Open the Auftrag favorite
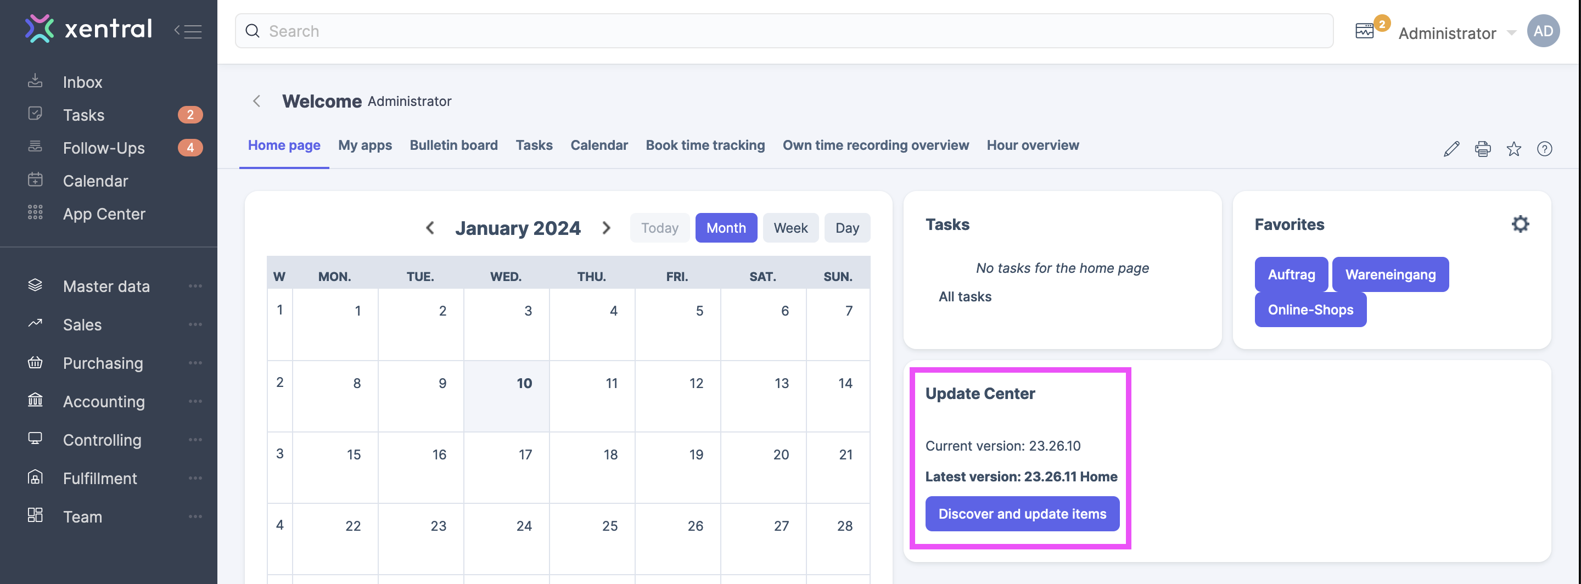The height and width of the screenshot is (584, 1581). 1291,274
